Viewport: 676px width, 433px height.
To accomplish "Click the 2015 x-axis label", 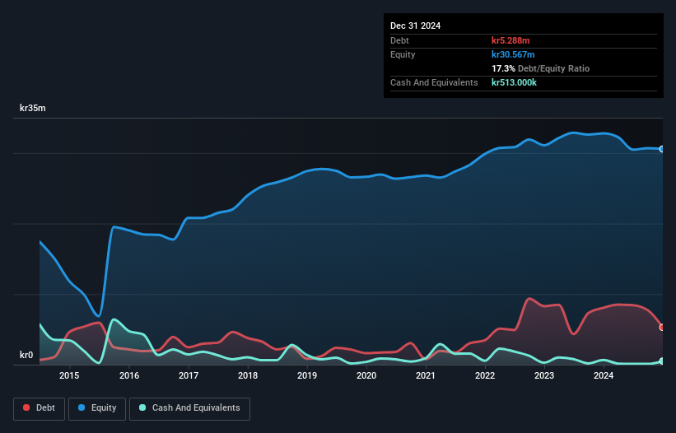I will [69, 375].
